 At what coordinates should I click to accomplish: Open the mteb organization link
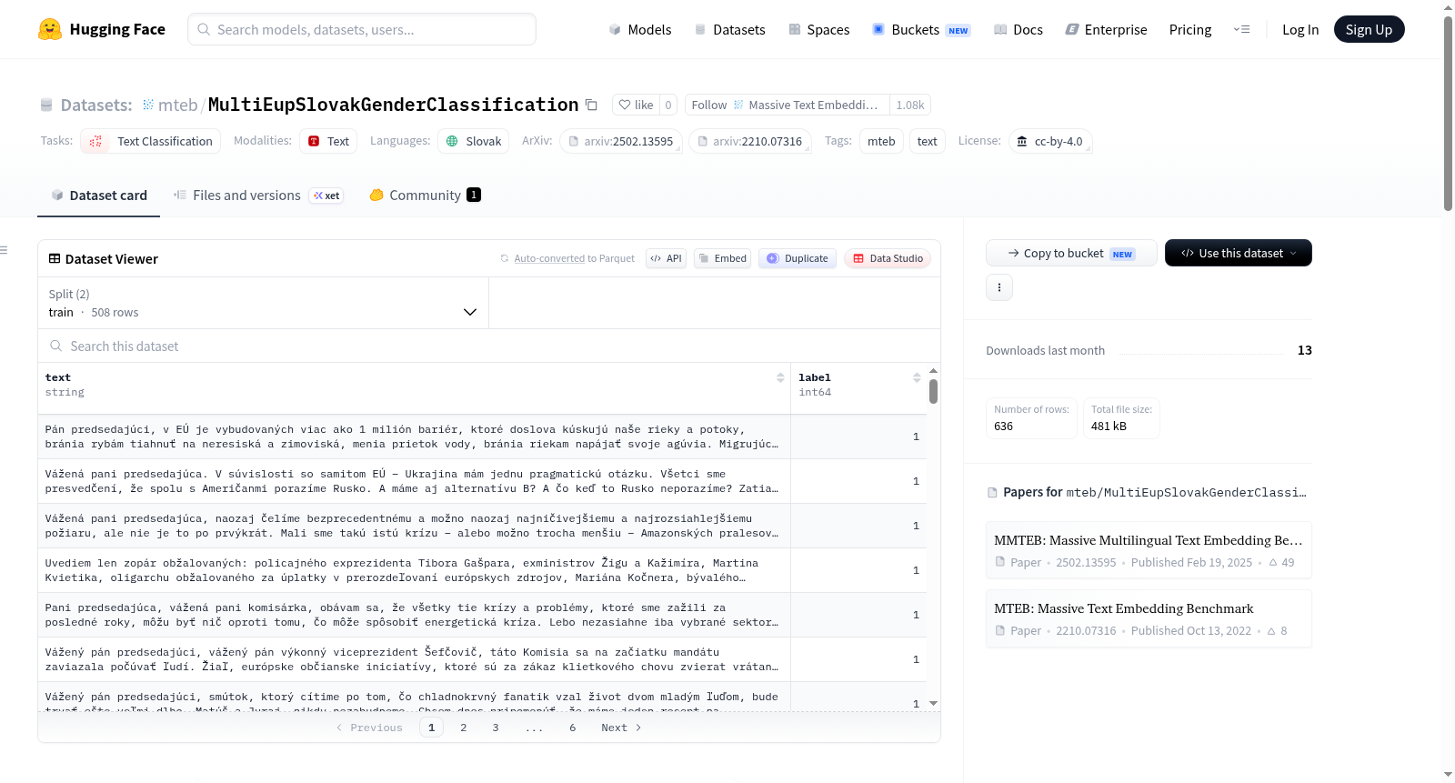(x=177, y=105)
